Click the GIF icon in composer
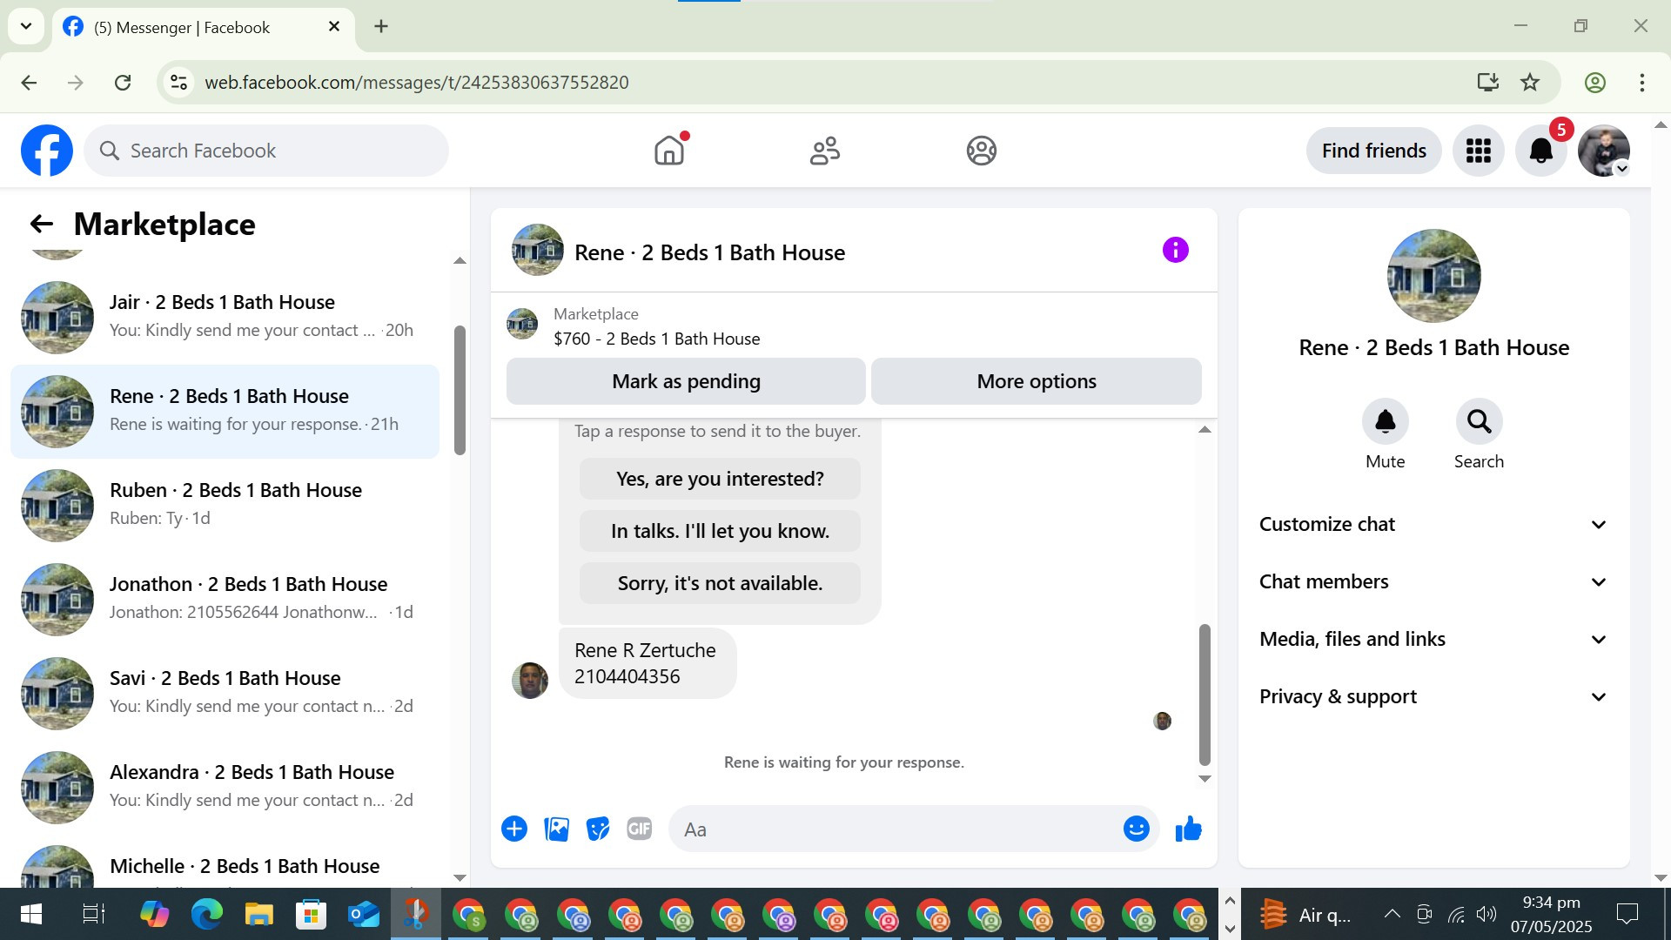The height and width of the screenshot is (940, 1671). (x=639, y=829)
